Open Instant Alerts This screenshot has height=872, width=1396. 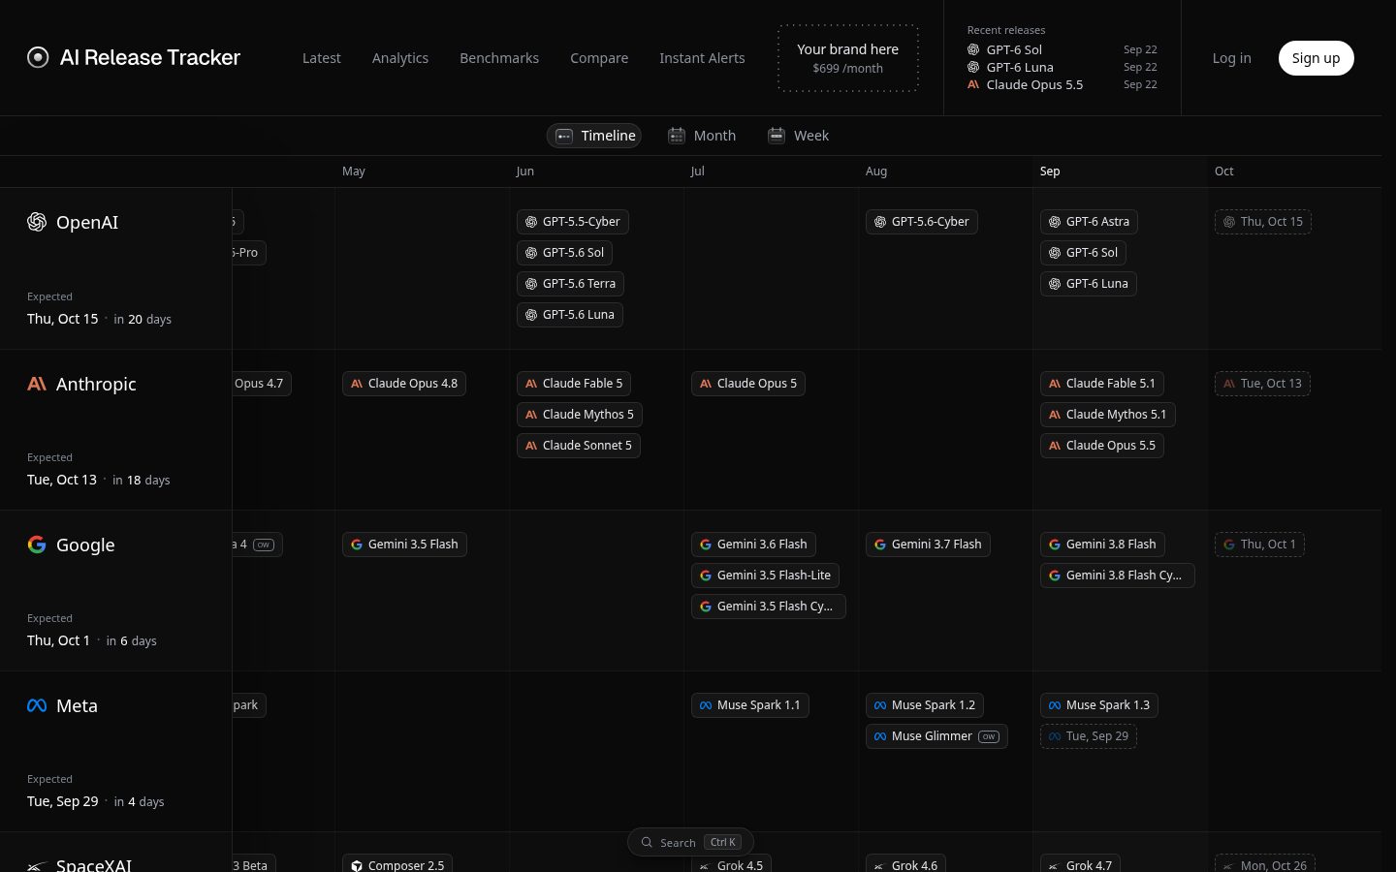tap(702, 58)
